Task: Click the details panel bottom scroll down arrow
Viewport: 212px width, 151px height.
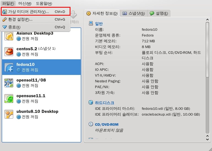Action: 207,139
